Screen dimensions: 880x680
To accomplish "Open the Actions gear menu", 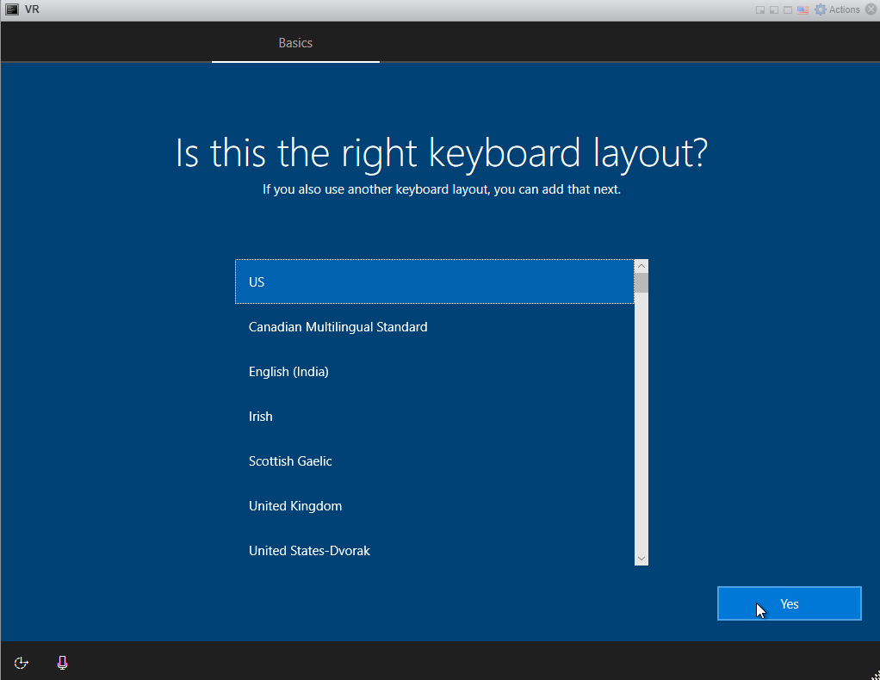I will [837, 9].
